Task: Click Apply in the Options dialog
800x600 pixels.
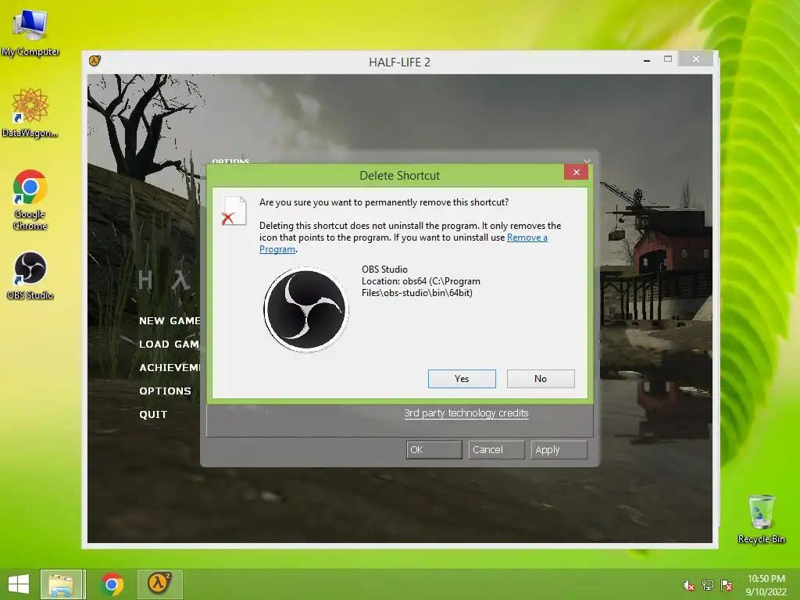Action: tap(559, 449)
